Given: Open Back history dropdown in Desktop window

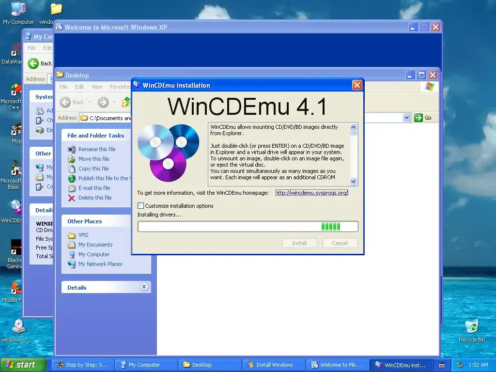Looking at the screenshot, I should (90, 102).
